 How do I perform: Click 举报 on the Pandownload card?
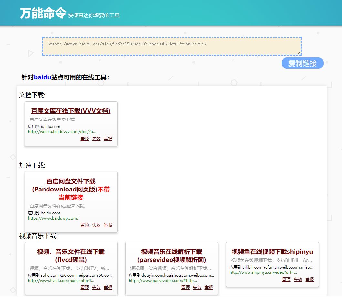[x=108, y=225]
